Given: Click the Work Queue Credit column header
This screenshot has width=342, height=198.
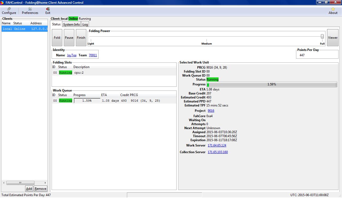Looking at the screenshot, I should (x=125, y=95).
